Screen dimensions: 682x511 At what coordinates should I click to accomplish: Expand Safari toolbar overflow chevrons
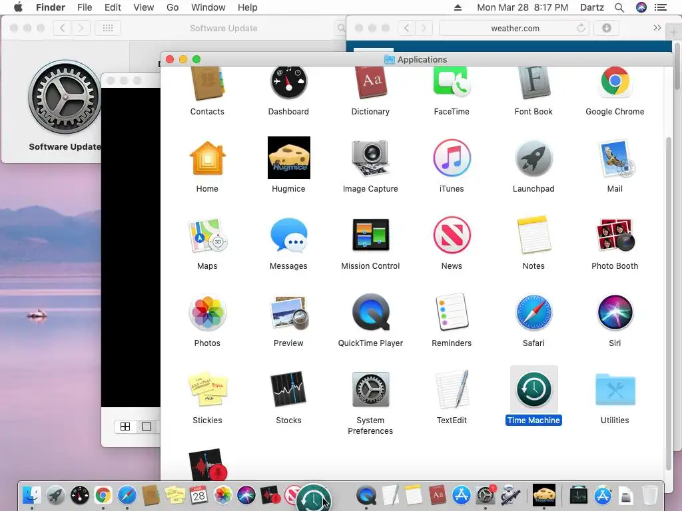[657, 28]
